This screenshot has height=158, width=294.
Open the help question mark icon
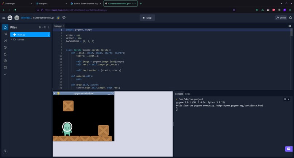[x=5, y=152]
